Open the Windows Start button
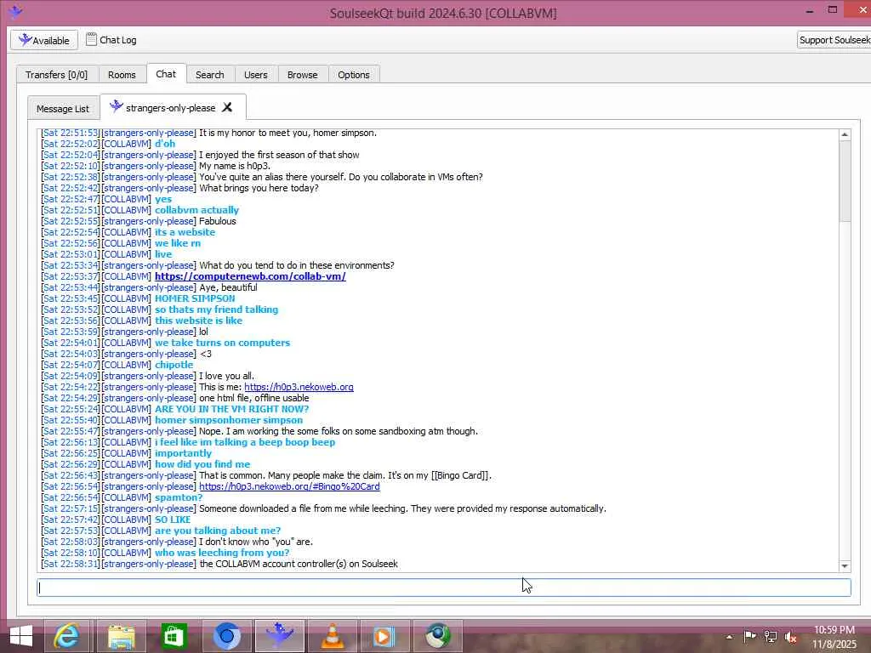 click(21, 636)
